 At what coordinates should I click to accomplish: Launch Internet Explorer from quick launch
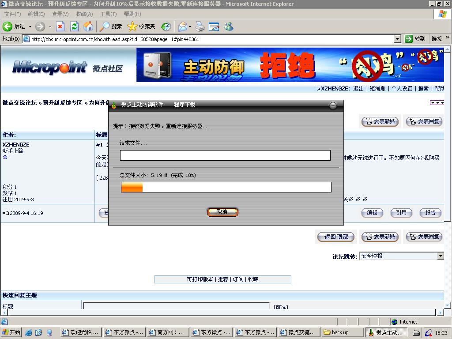point(29,333)
